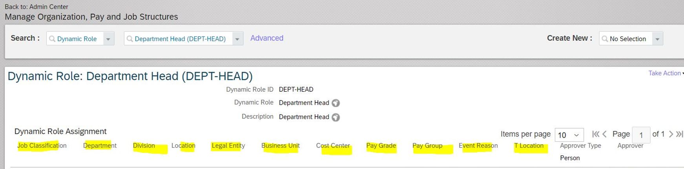684x169 pixels.
Task: Click the Legal Entity column header
Action: click(228, 145)
